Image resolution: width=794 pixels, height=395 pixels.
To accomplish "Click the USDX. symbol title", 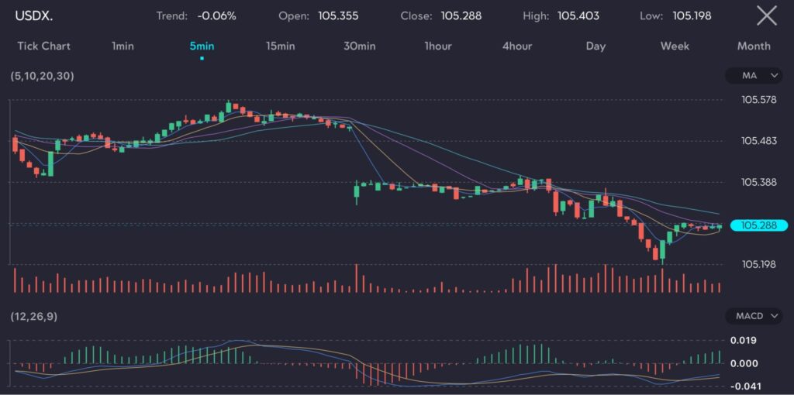I will pos(33,15).
